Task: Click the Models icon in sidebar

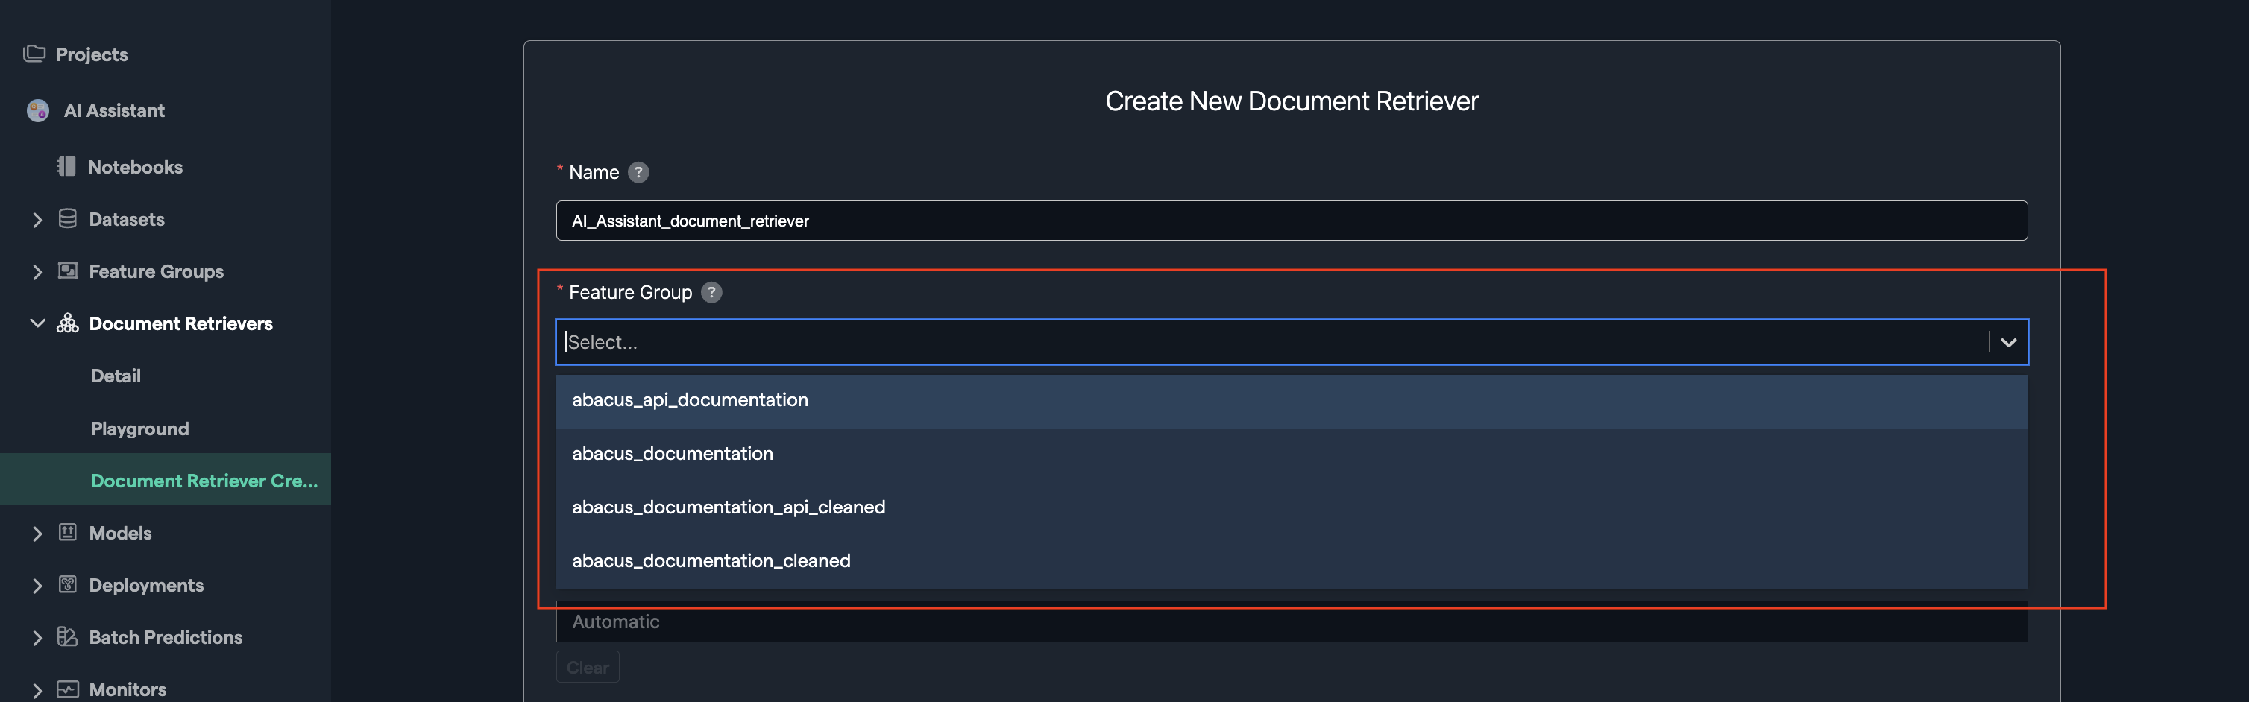Action: [x=67, y=533]
